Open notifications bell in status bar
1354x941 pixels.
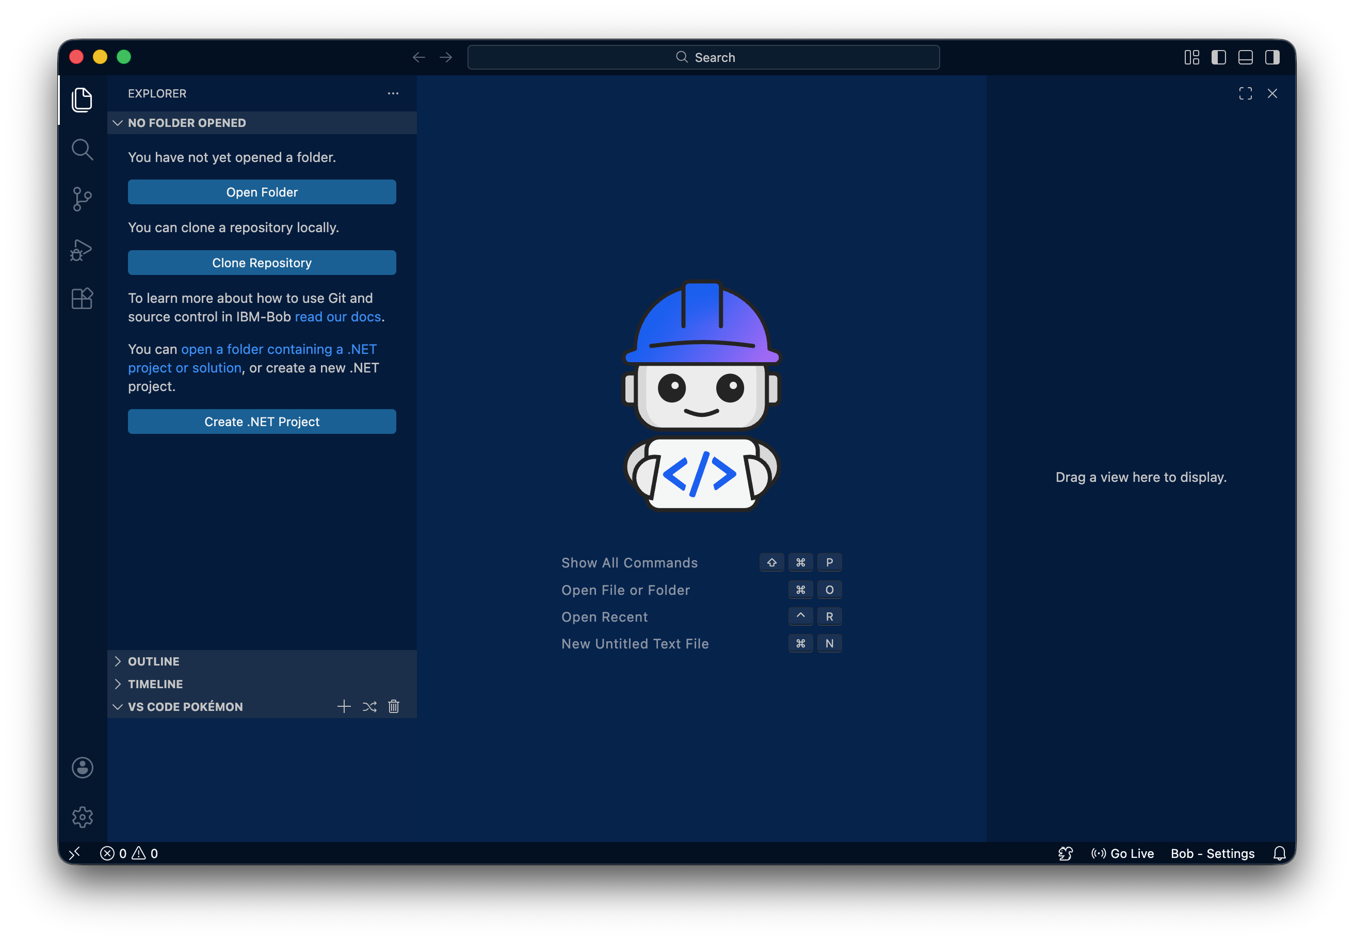point(1279,853)
